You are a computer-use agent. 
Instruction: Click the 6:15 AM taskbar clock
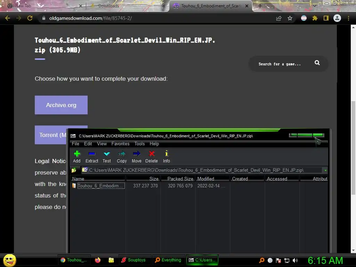click(x=325, y=260)
